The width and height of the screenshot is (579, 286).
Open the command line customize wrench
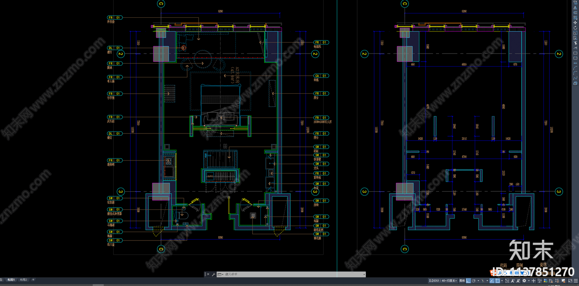pos(214,274)
